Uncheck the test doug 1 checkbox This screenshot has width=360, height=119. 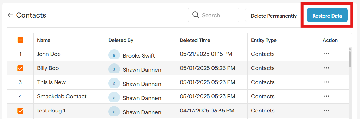pos(20,111)
